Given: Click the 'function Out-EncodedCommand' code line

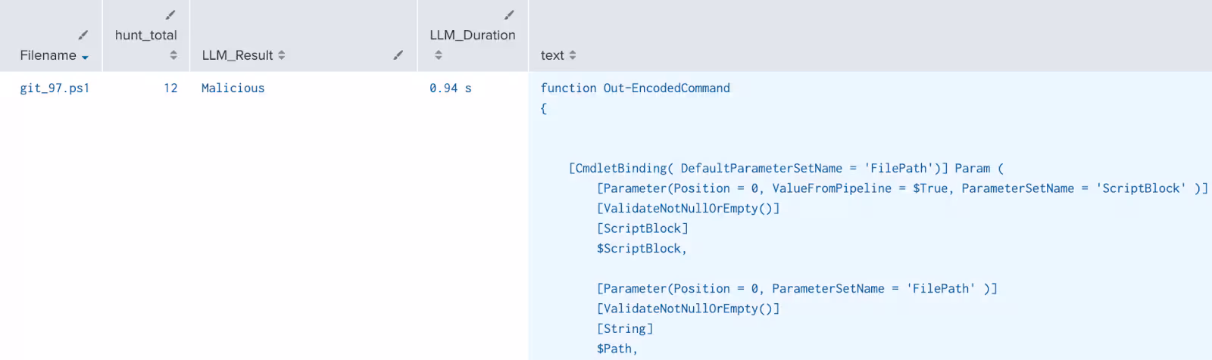Looking at the screenshot, I should (x=635, y=88).
